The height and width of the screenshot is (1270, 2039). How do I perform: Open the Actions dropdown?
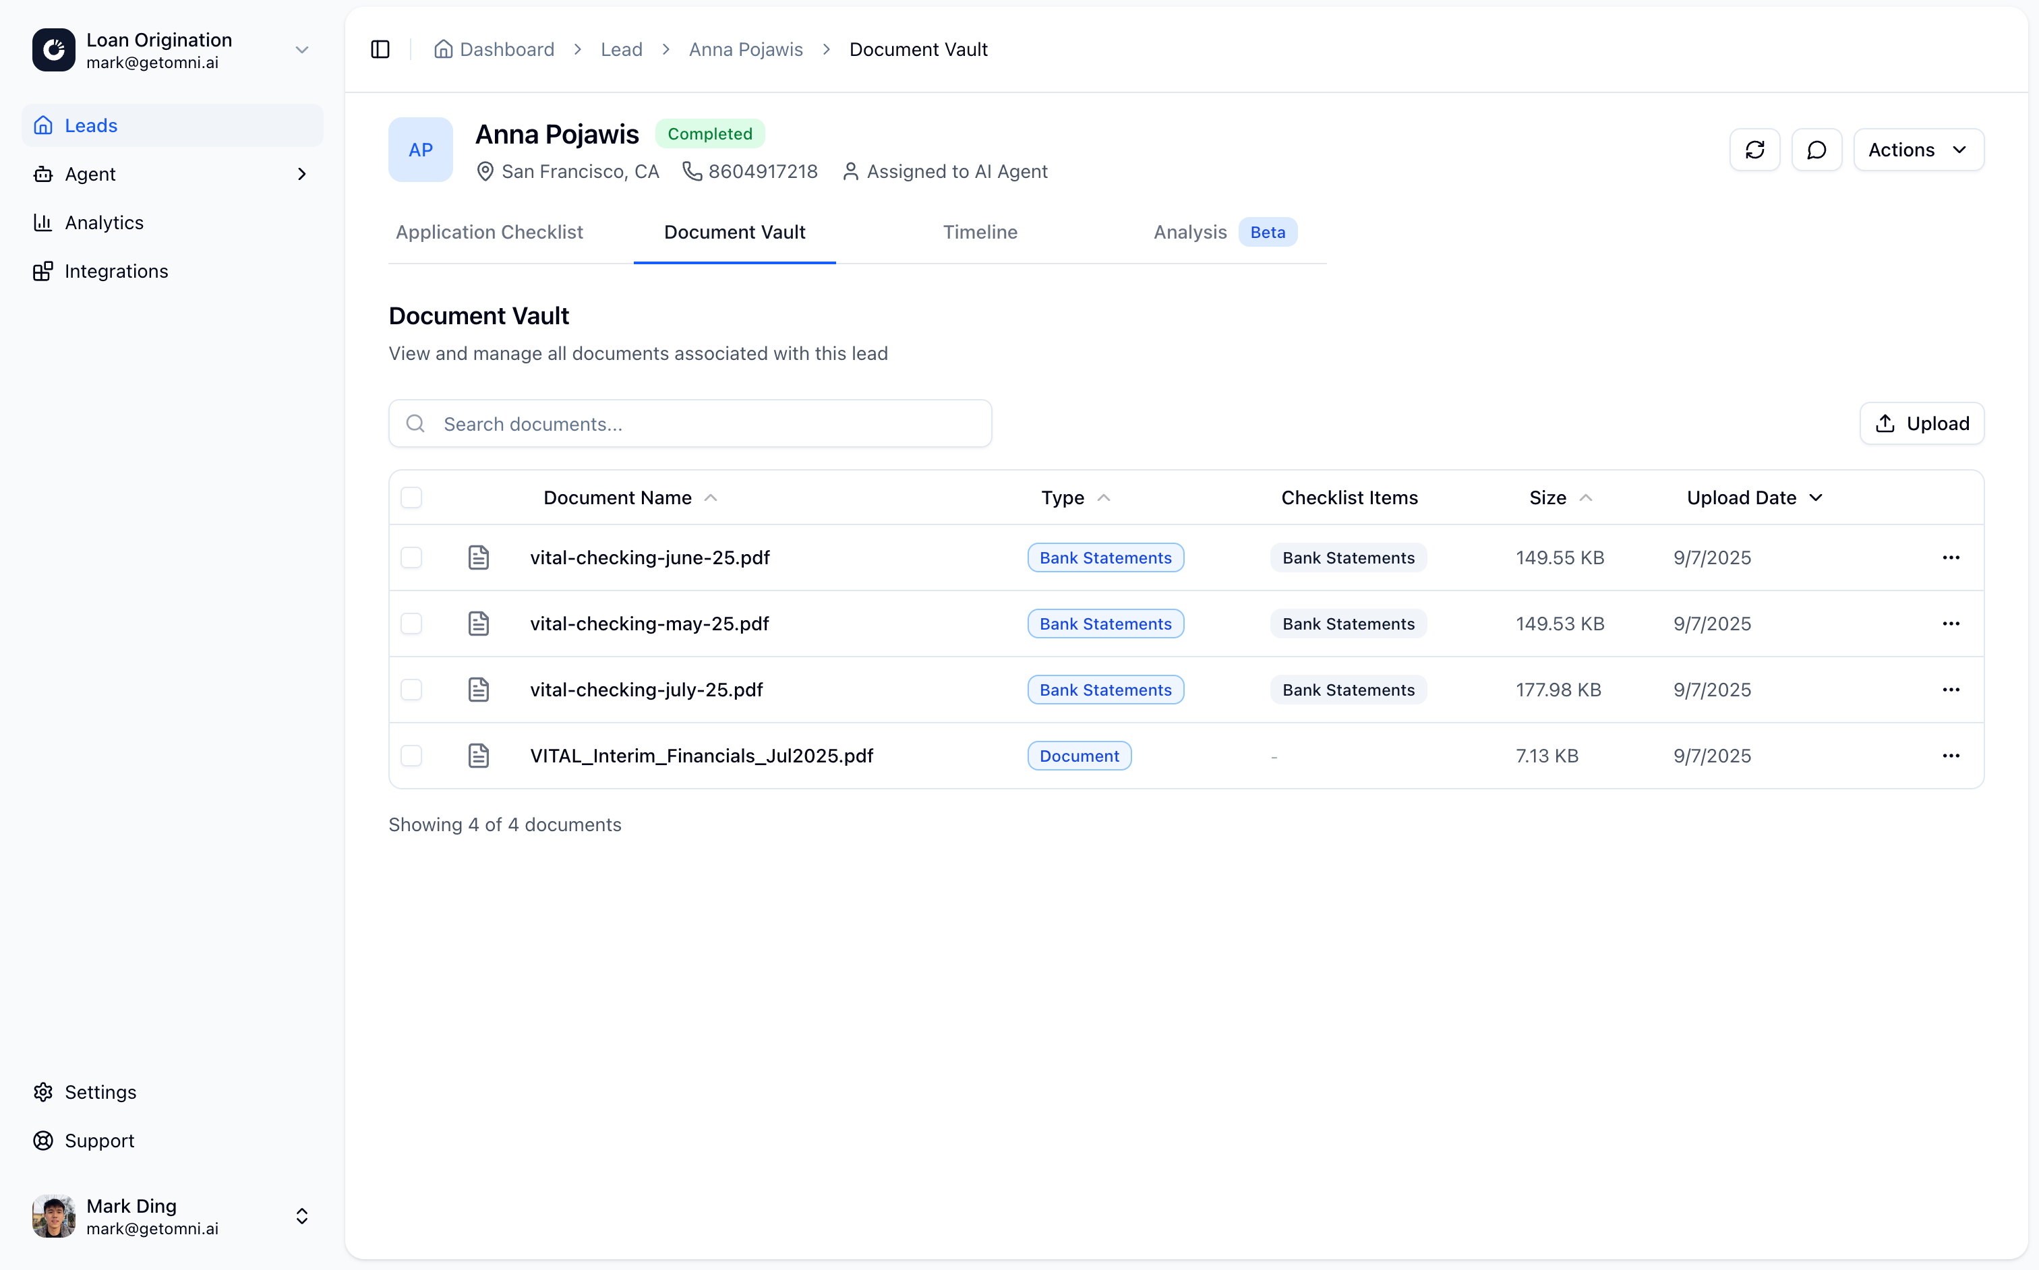(x=1918, y=150)
